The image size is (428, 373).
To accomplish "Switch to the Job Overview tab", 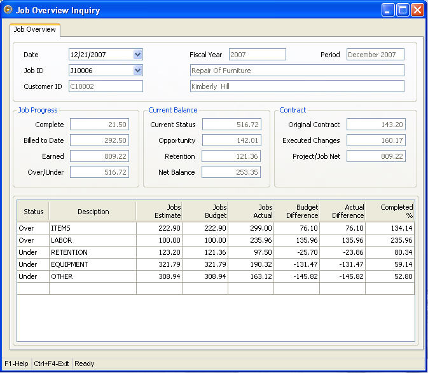I will point(36,30).
